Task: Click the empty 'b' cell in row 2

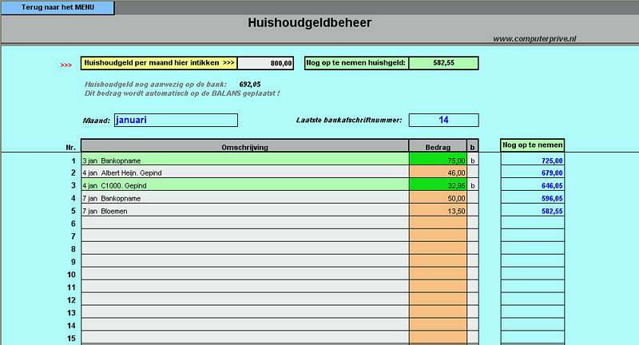Action: [x=473, y=172]
